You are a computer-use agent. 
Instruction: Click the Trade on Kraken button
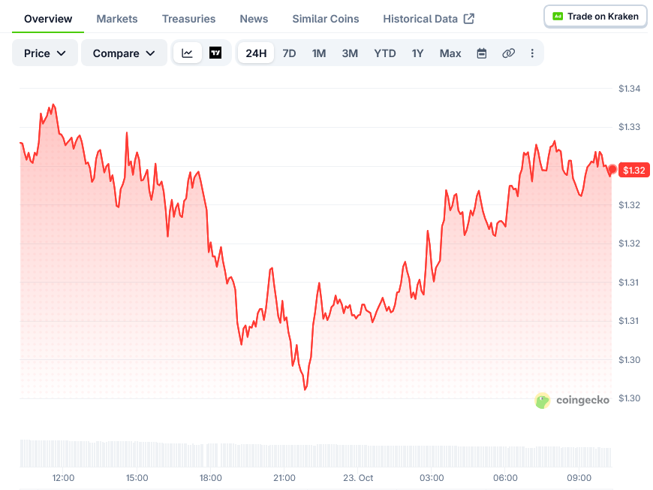tap(595, 17)
